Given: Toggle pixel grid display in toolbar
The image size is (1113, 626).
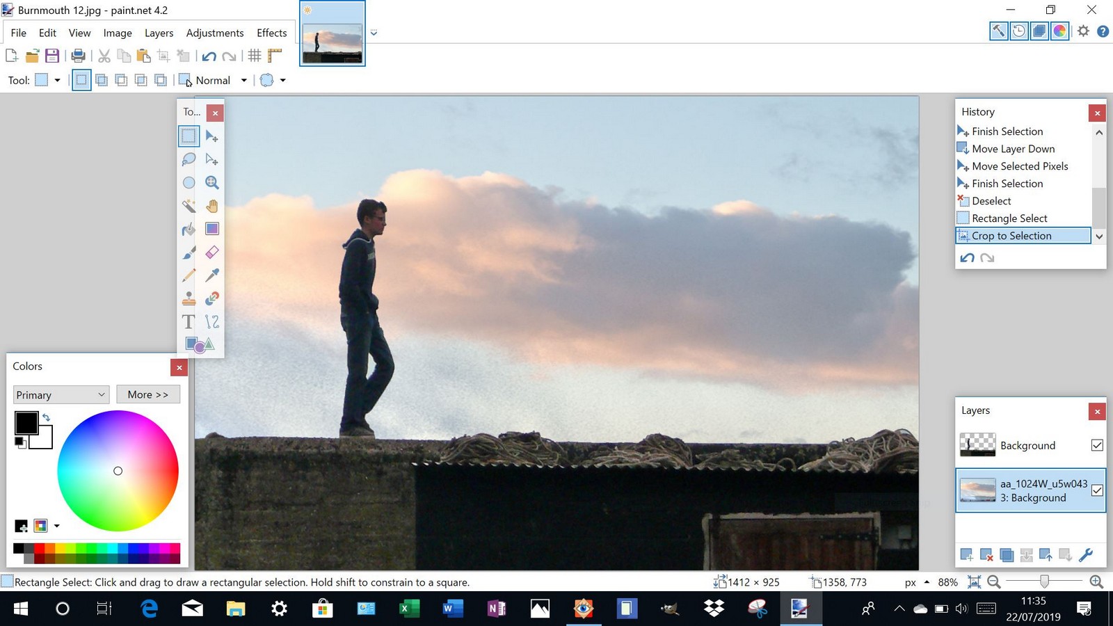Looking at the screenshot, I should click(x=255, y=56).
